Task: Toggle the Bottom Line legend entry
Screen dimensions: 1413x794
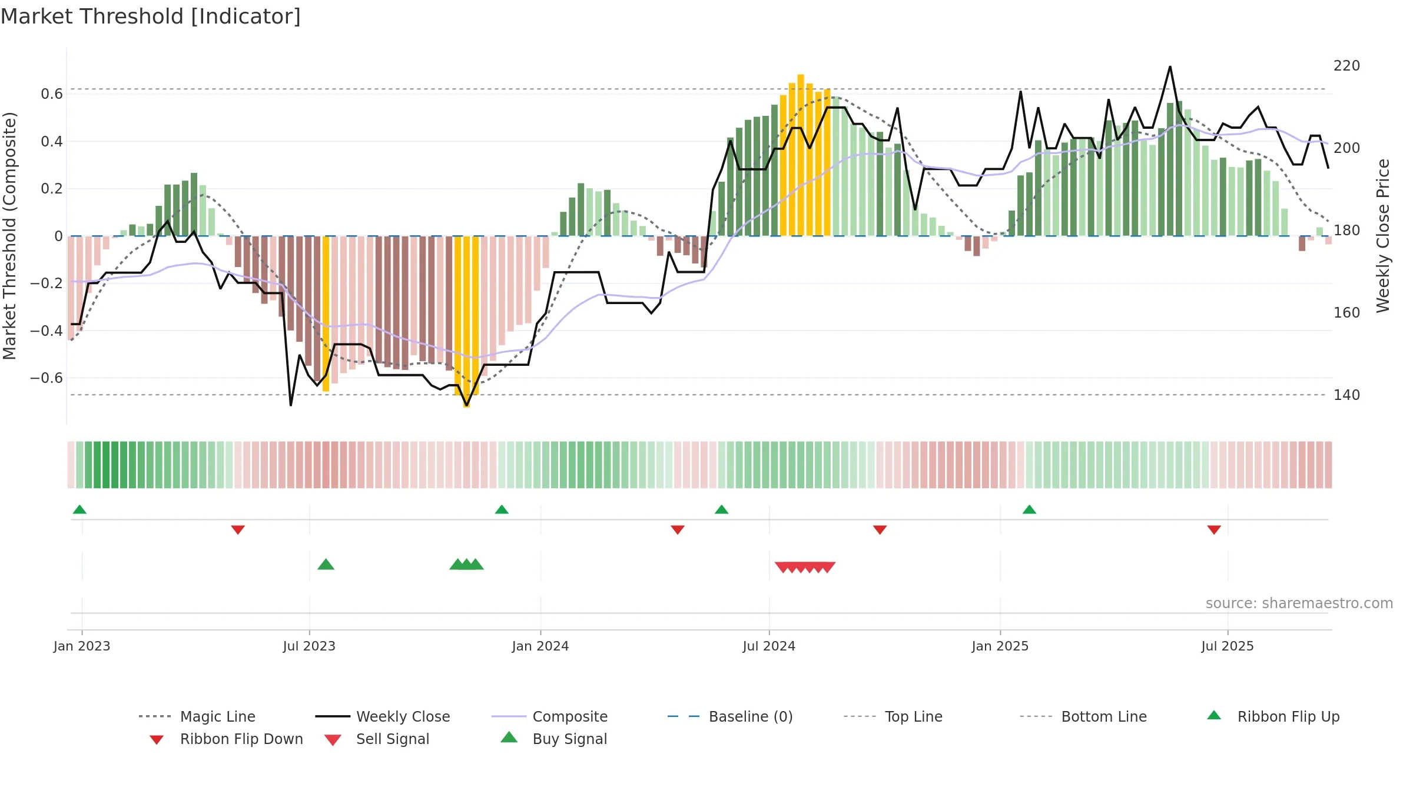Action: [1083, 716]
